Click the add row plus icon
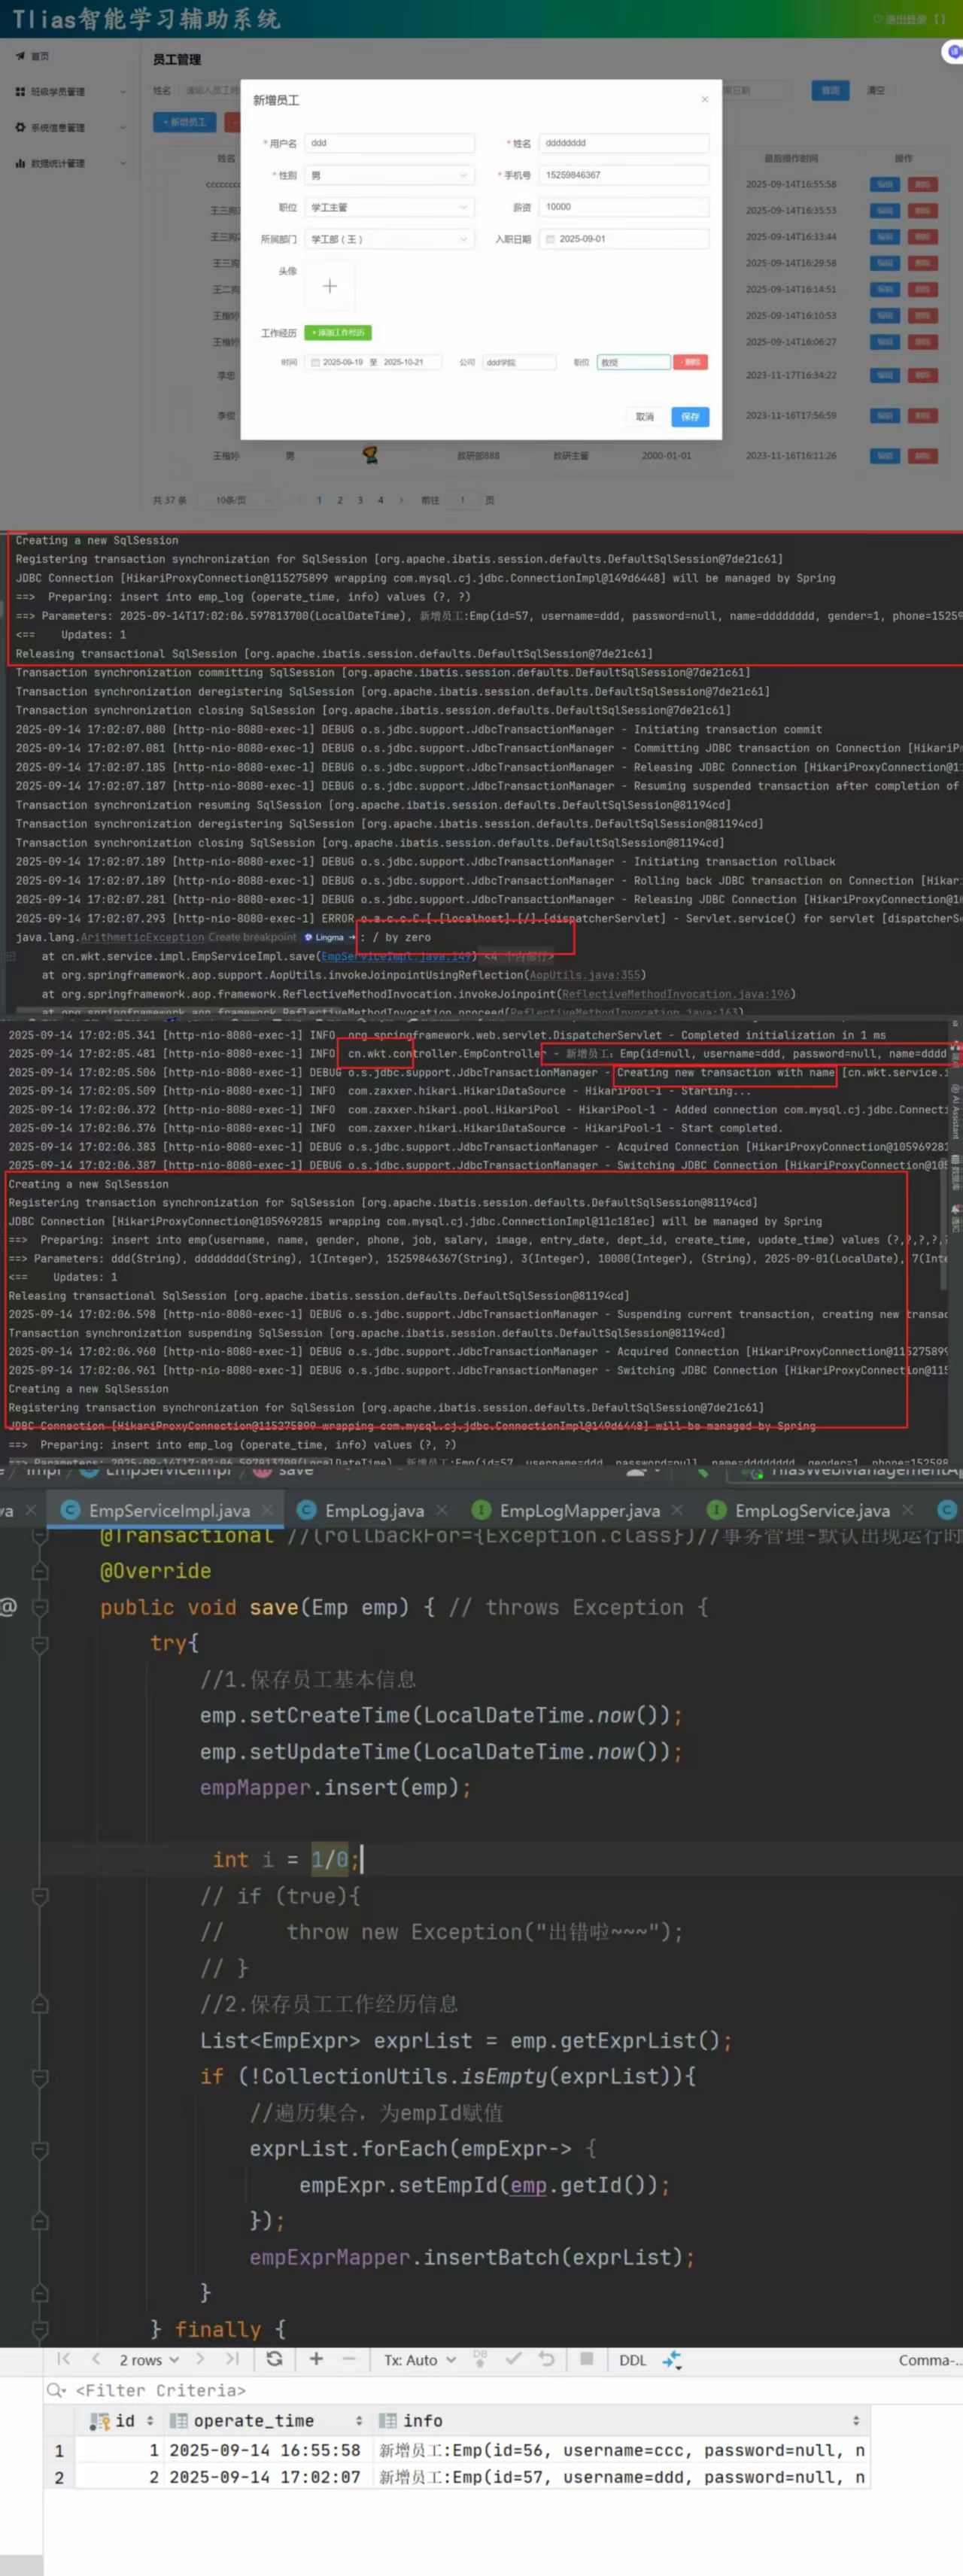Image resolution: width=963 pixels, height=2576 pixels. point(316,2359)
